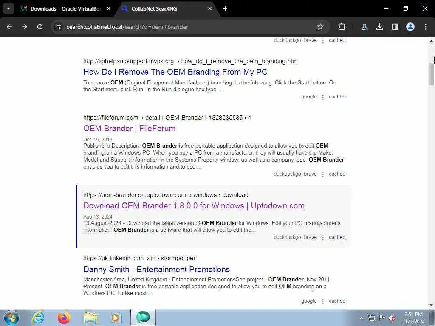
Task: Expand options menu for the mvps.org result
Action: click(x=323, y=97)
